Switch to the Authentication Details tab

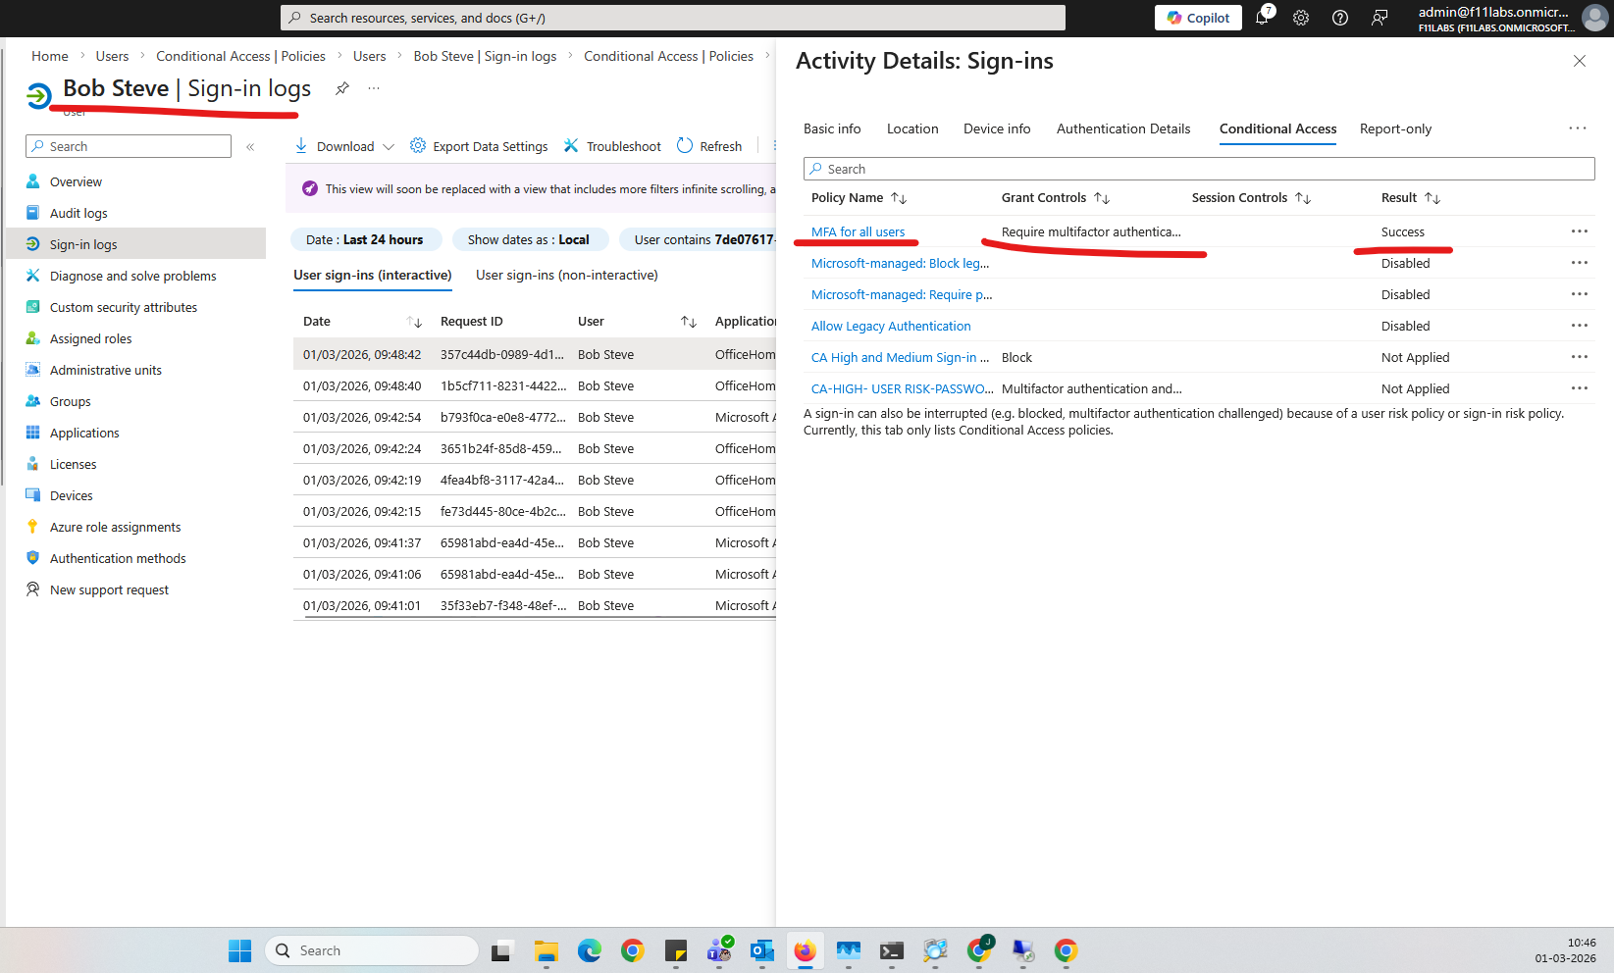(1122, 128)
